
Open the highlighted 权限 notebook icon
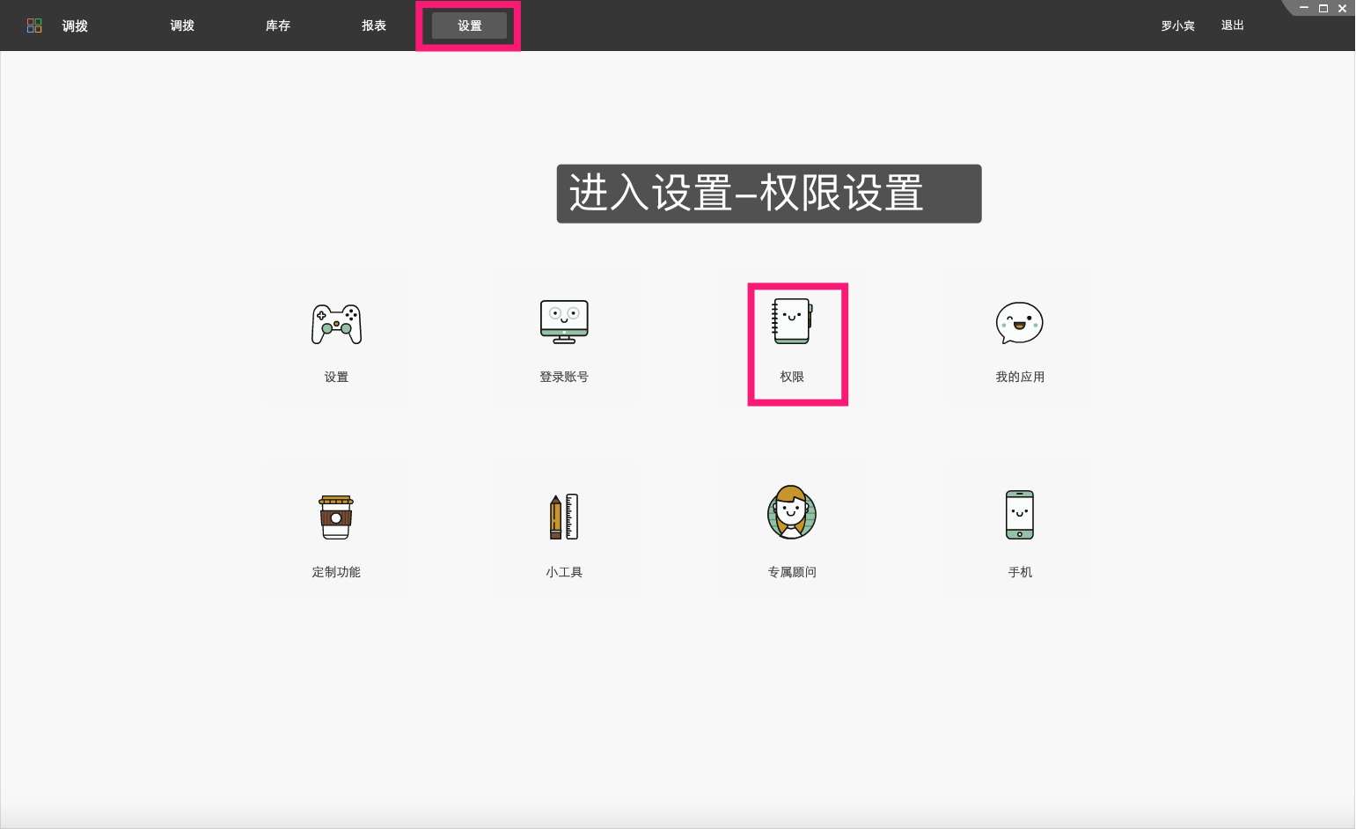tap(791, 322)
